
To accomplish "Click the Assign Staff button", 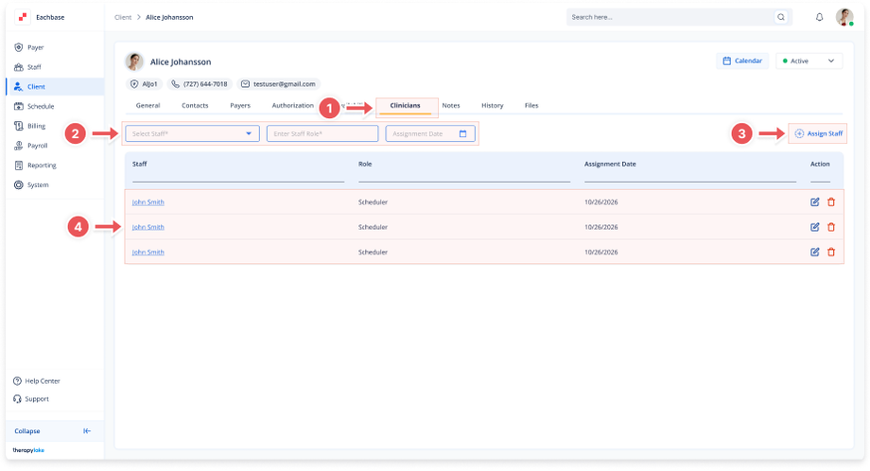I will (818, 134).
